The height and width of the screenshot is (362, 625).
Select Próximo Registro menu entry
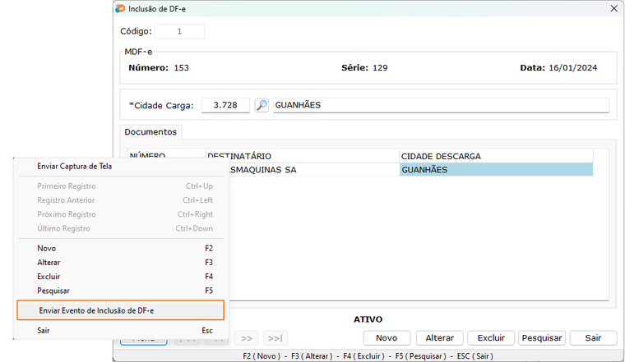pos(120,214)
